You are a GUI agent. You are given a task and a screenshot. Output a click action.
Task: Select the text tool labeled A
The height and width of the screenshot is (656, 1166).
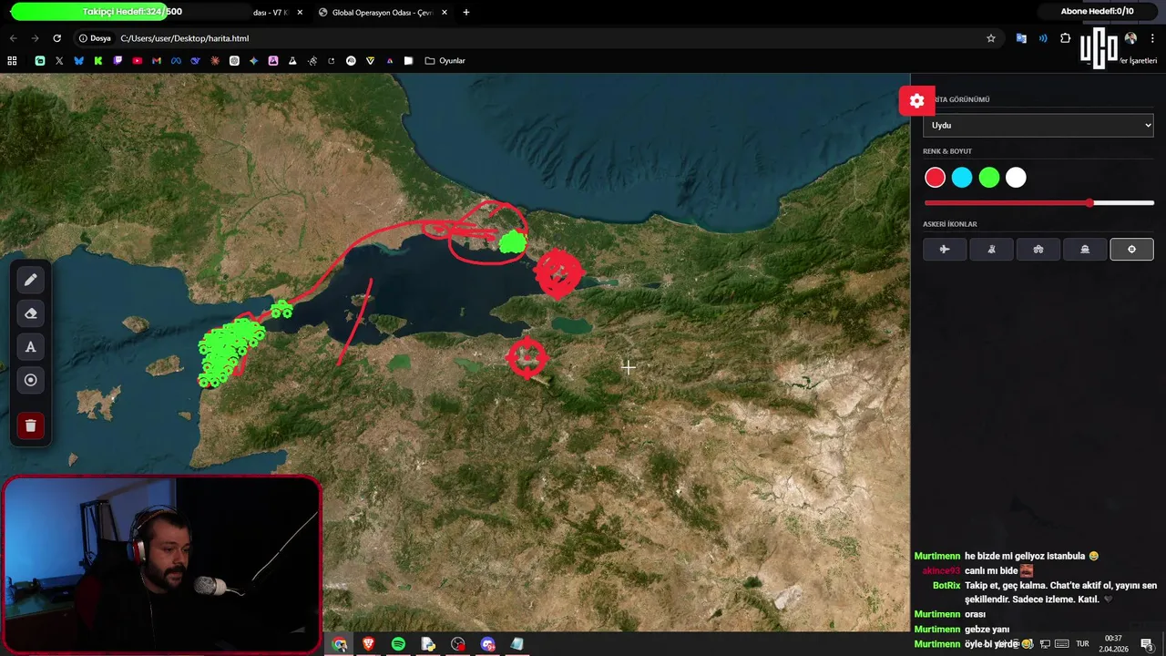tap(30, 347)
